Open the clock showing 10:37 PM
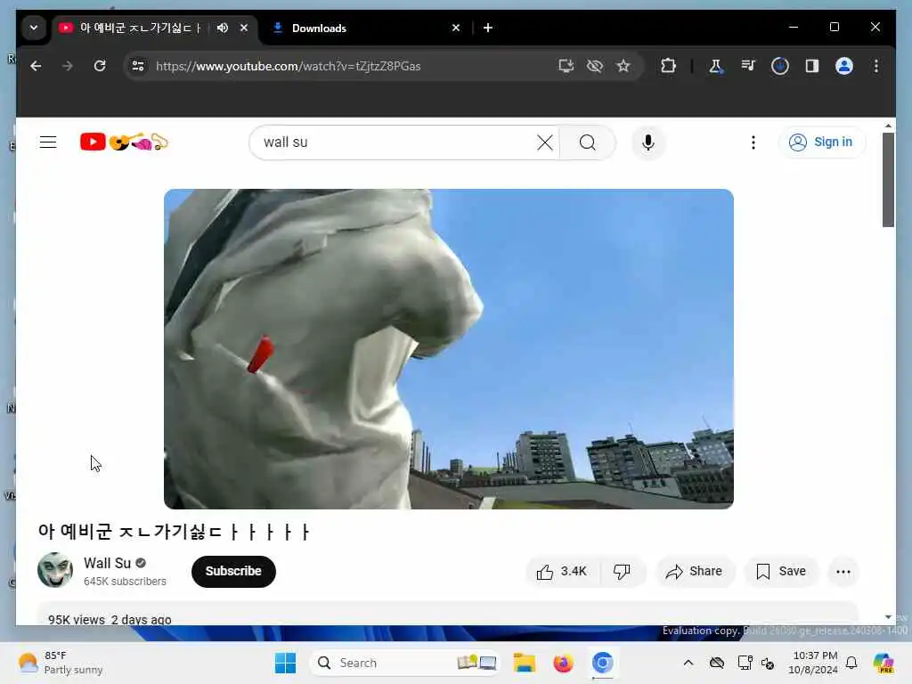Viewport: 912px width, 684px height. pyautogui.click(x=813, y=663)
